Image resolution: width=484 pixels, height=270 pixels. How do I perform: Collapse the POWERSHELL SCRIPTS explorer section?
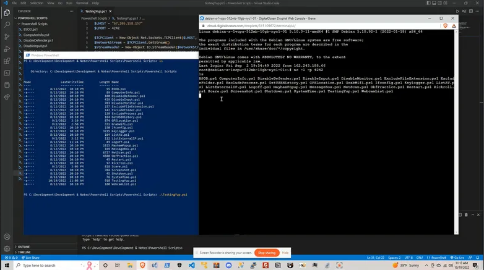tap(31, 18)
